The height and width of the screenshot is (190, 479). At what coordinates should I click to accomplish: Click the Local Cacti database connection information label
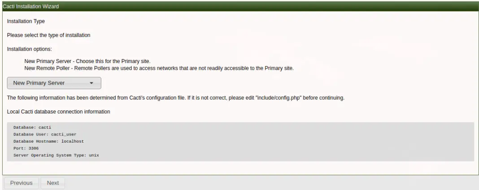(x=58, y=112)
